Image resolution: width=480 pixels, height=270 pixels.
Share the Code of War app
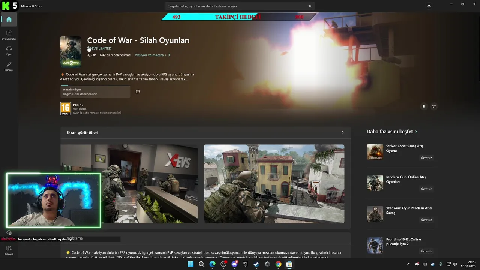click(138, 91)
